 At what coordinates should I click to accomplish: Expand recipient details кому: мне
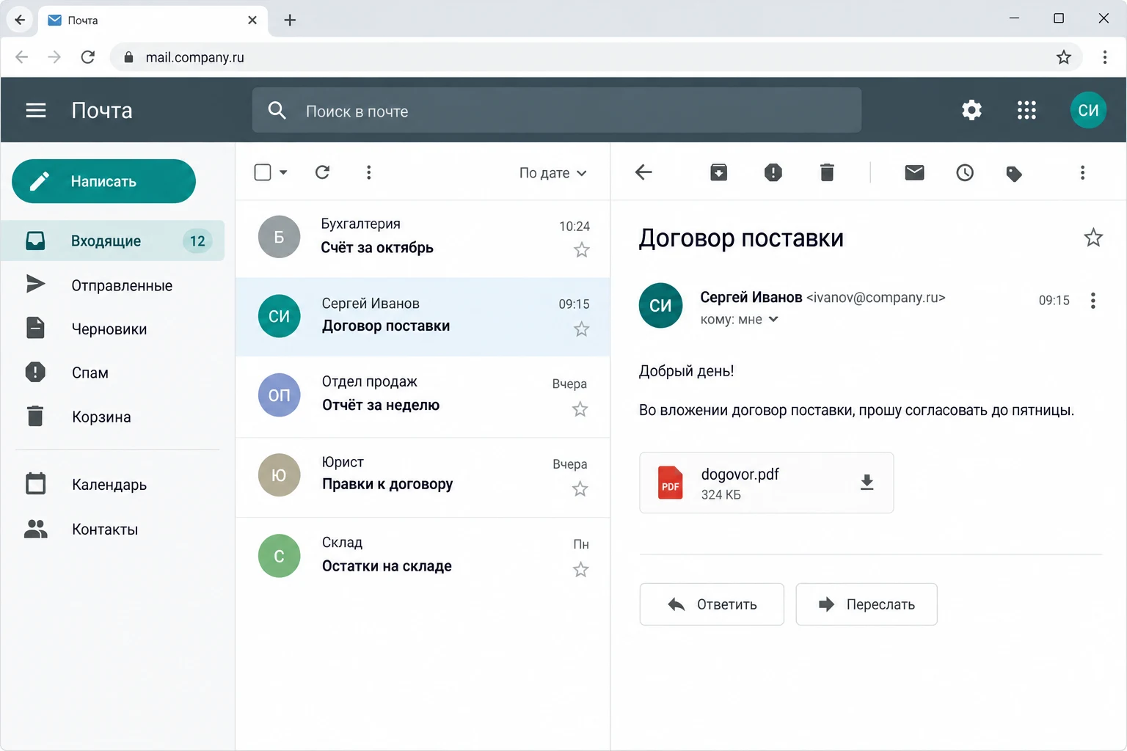[739, 320]
